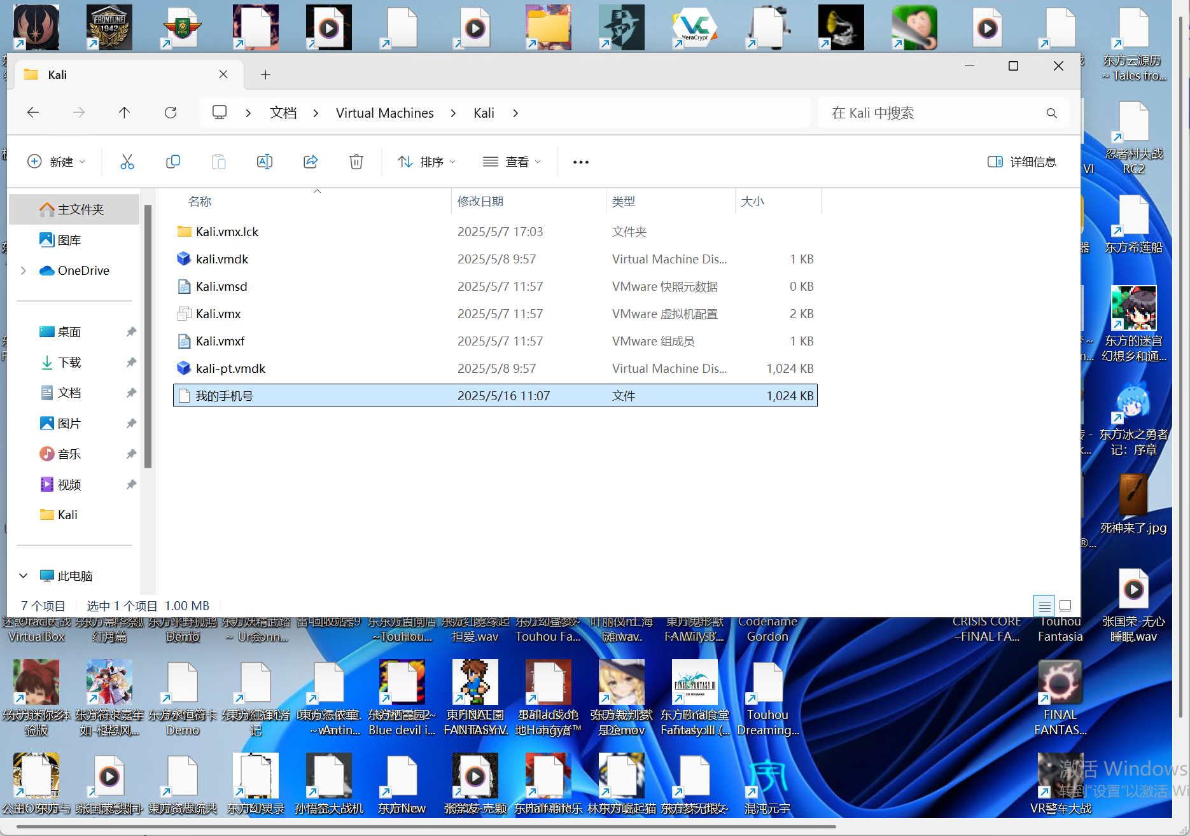Click the Delete trash can icon
This screenshot has width=1190, height=836.
coord(356,162)
